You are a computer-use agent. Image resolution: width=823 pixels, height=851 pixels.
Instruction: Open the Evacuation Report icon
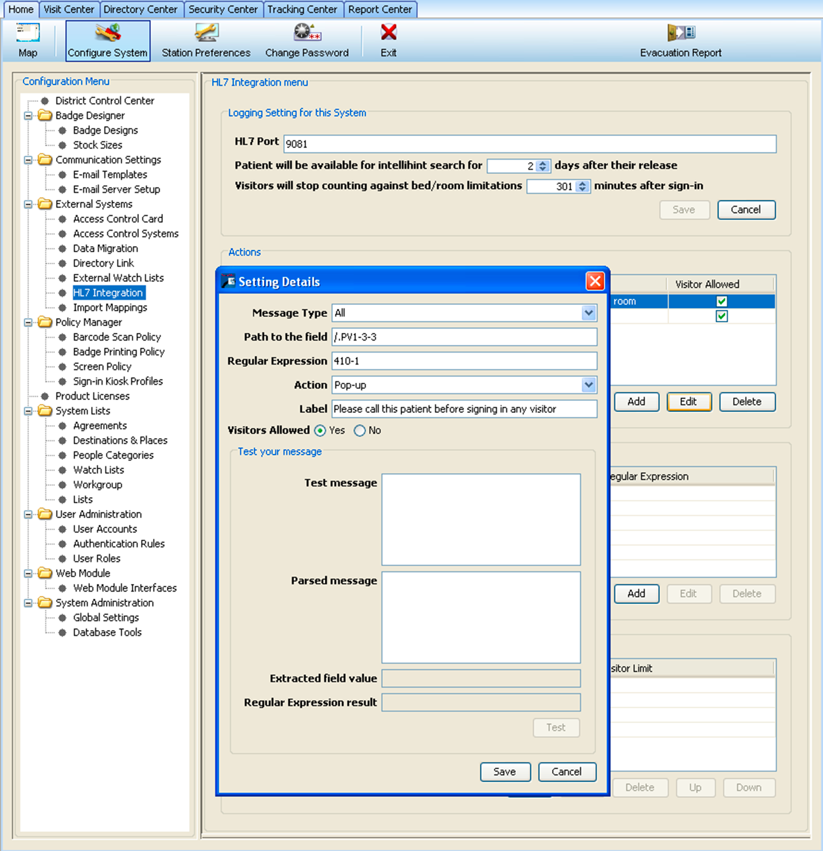click(680, 34)
